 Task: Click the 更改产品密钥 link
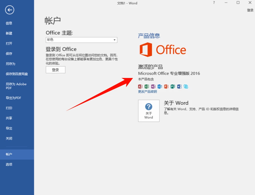[x=147, y=92]
